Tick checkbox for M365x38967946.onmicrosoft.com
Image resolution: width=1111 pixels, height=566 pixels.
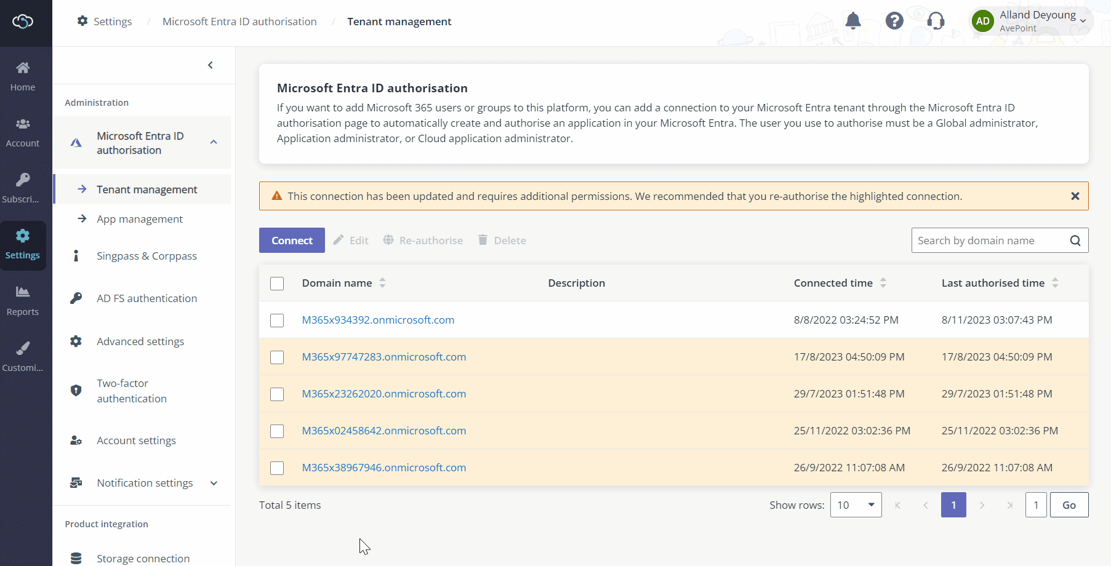click(x=277, y=468)
